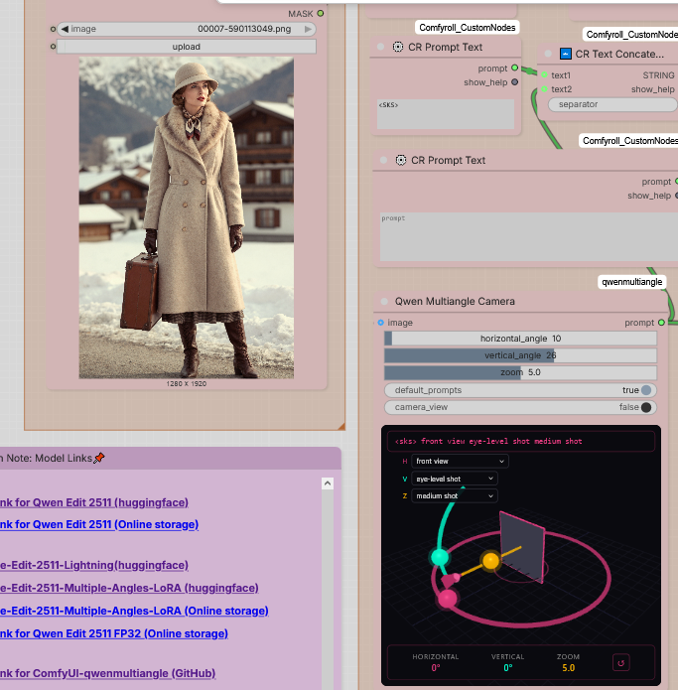Open the zoom 'medium shot' dropdown
Screen dimensions: 678x690
[x=455, y=495]
